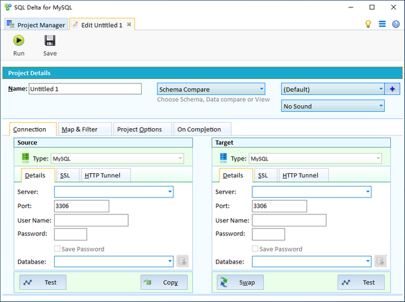Close the Edit Untitled 1 tab
This screenshot has height=302, width=405.
point(129,24)
